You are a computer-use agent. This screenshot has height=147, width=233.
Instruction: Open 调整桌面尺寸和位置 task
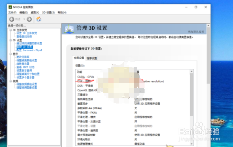28,74
